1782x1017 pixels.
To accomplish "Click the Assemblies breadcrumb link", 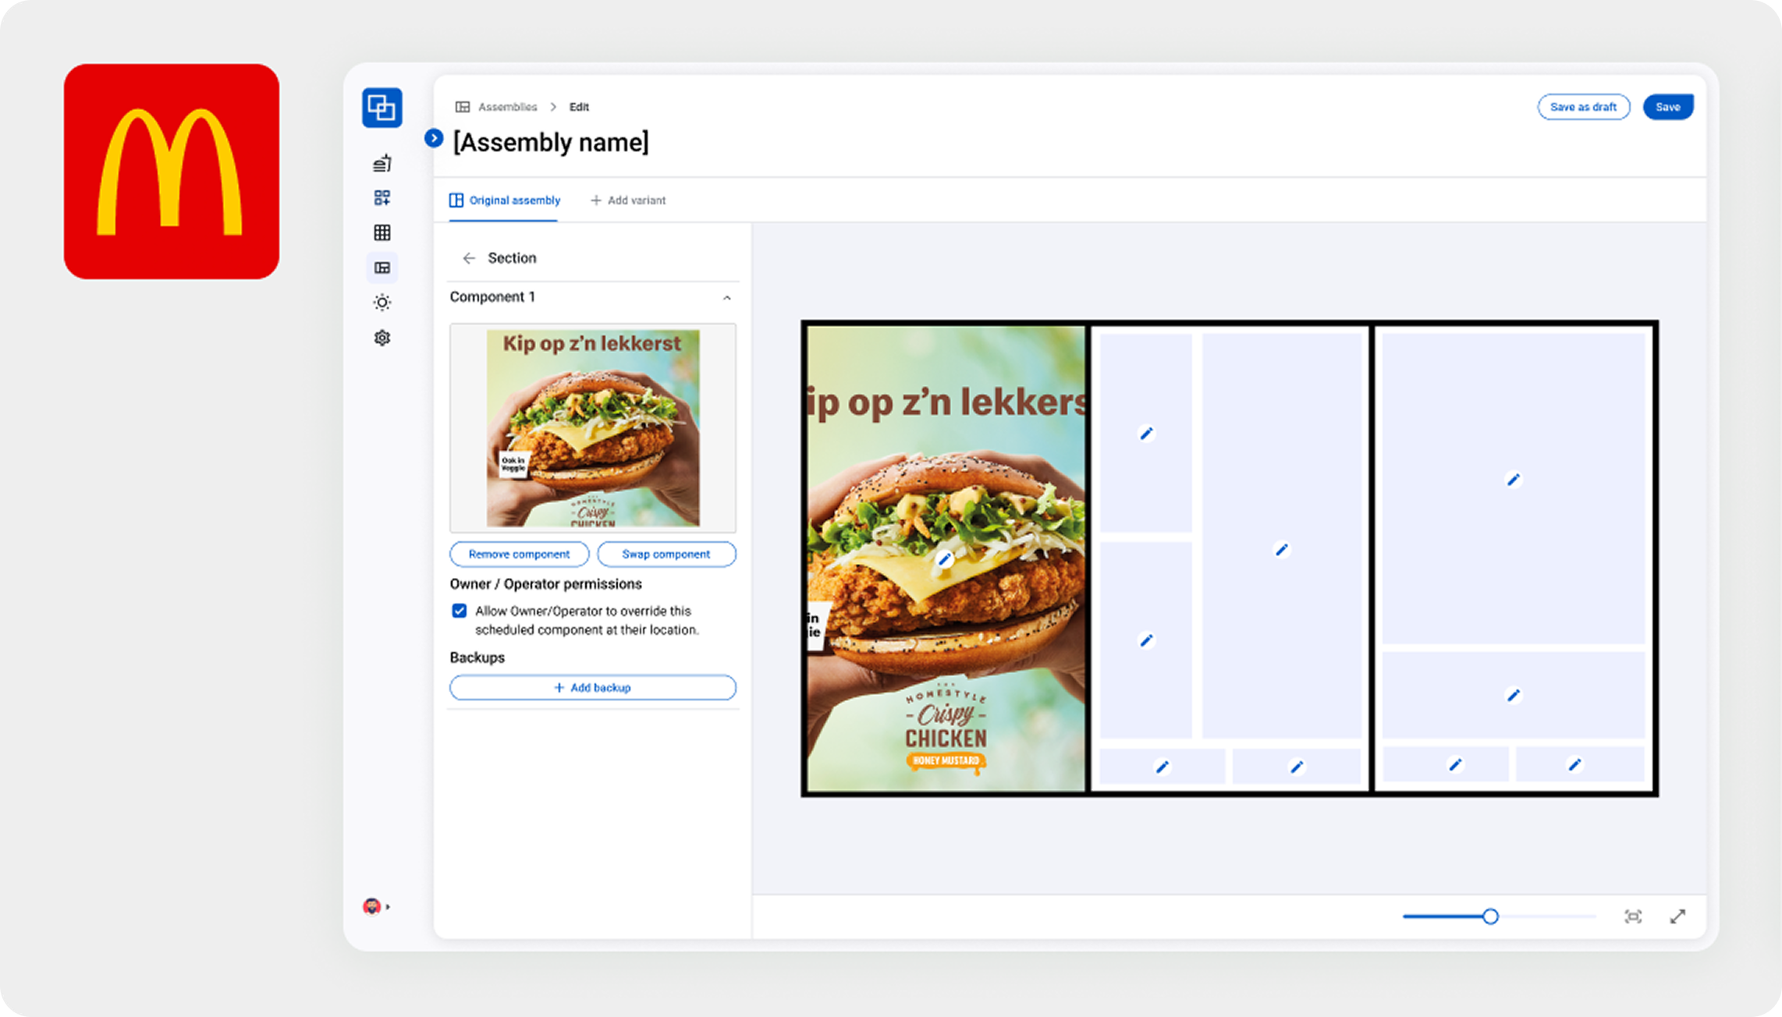I will click(x=507, y=107).
